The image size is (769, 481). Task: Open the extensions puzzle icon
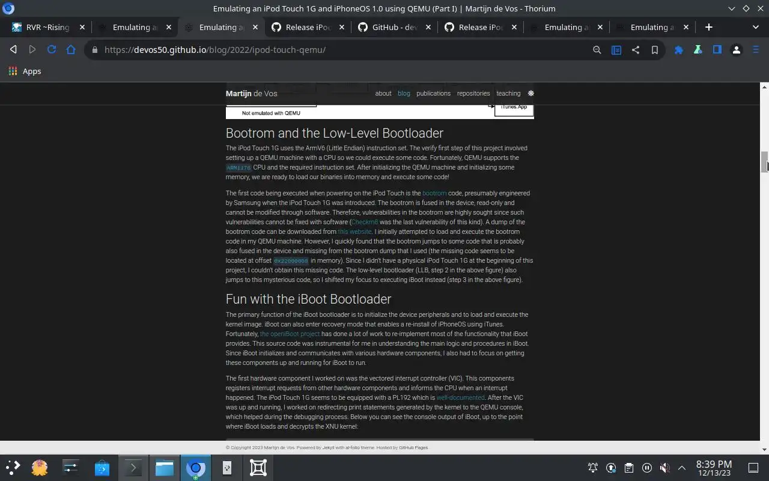679,50
